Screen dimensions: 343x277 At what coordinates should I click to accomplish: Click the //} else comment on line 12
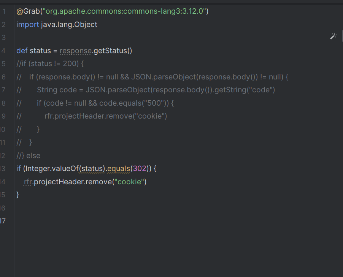(28, 155)
